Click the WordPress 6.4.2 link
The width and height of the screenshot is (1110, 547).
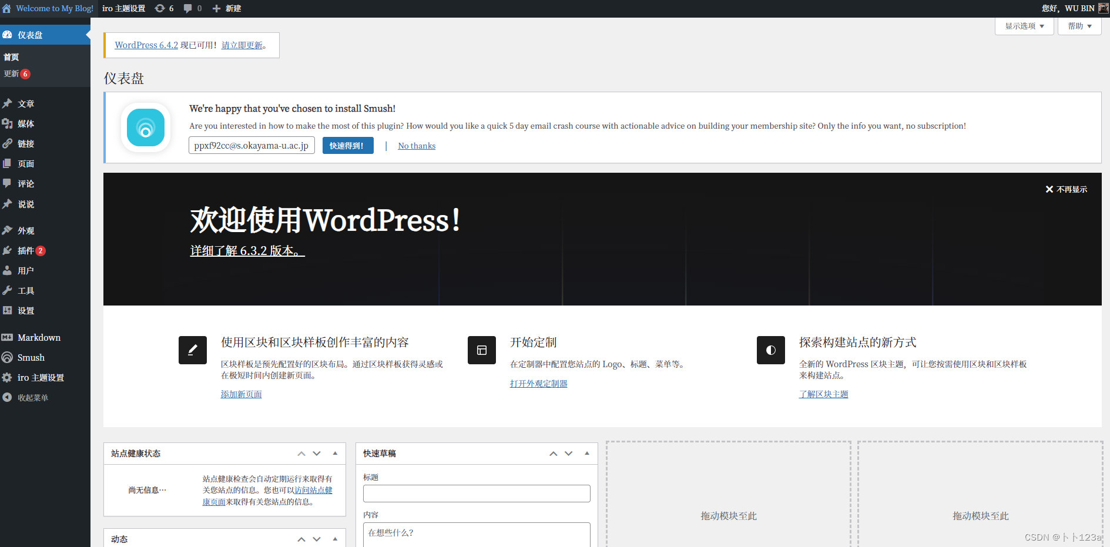146,45
